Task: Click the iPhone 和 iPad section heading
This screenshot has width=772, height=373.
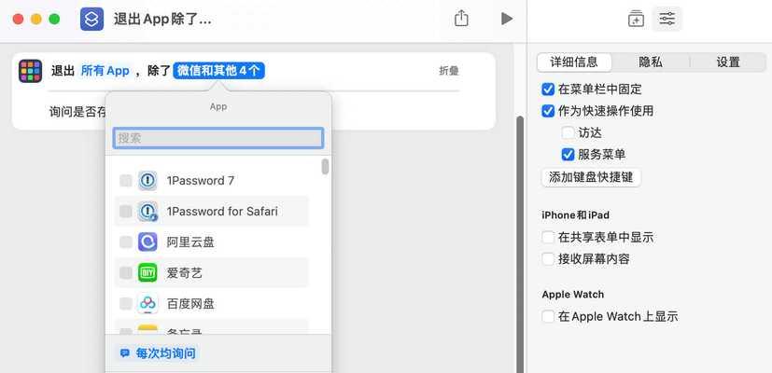Action: 576,215
